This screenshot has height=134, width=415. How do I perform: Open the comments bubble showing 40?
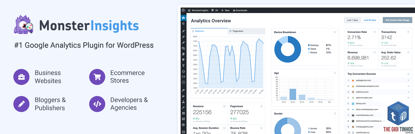tap(214, 10)
